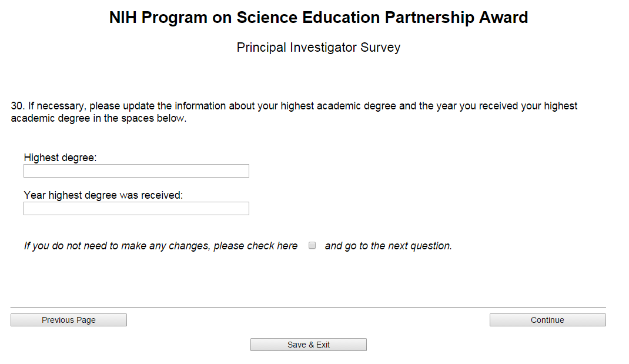Focus the Year highest degree was received field
This screenshot has height=364, width=629.
[136, 209]
